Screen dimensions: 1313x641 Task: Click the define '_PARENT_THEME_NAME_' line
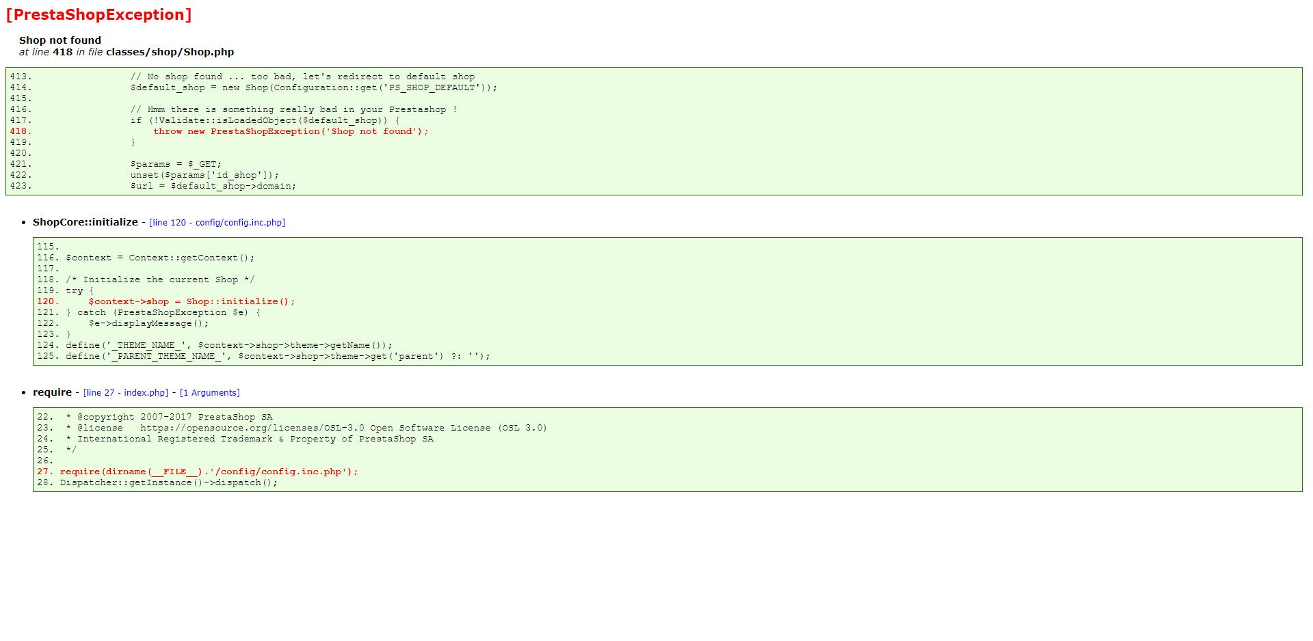tap(278, 356)
